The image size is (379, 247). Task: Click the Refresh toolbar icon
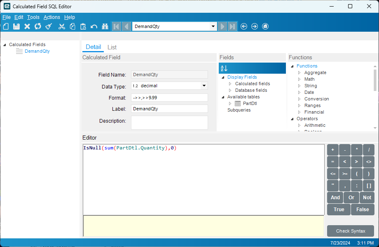pyautogui.click(x=38, y=26)
